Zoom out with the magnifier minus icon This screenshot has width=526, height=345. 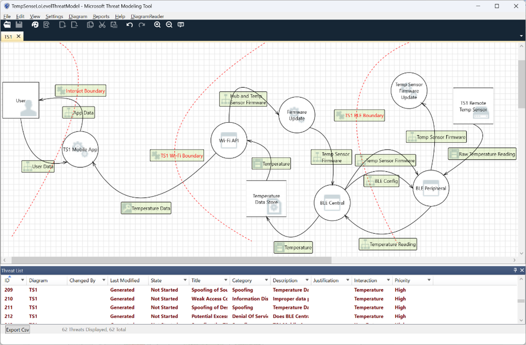coord(169,25)
